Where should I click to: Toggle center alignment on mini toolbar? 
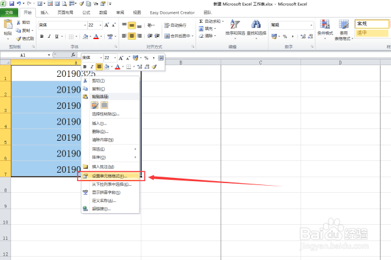click(99, 66)
